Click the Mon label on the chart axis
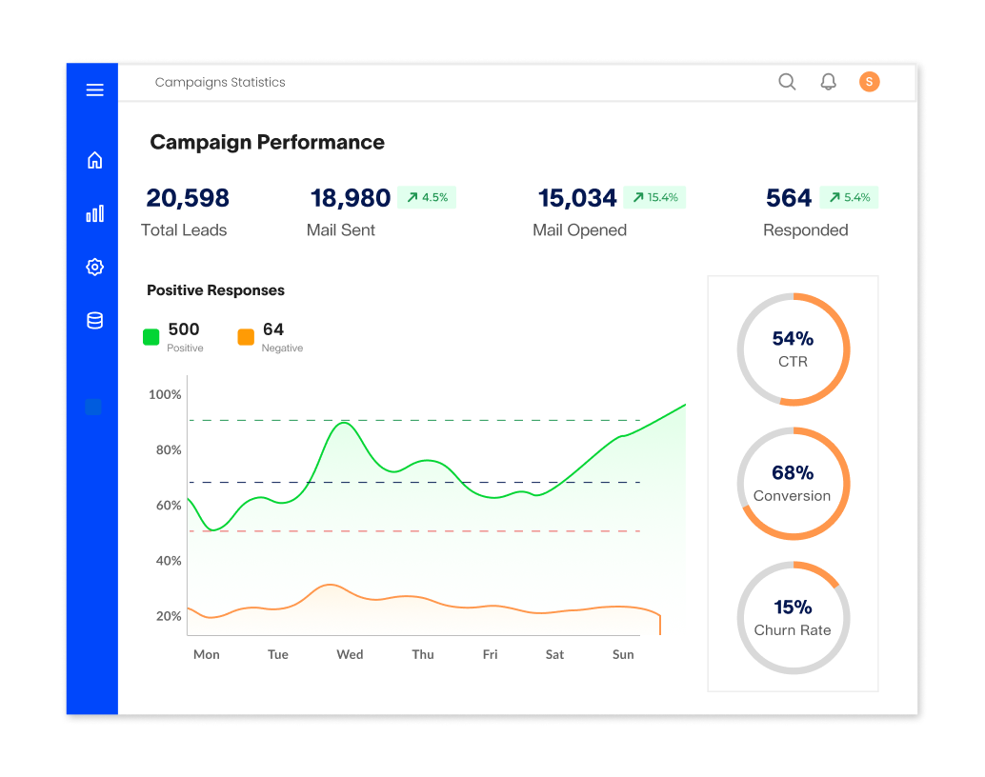Viewport: 985px width, 777px height. coord(207,654)
